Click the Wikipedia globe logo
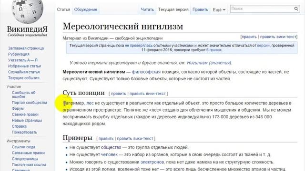 point(27,11)
